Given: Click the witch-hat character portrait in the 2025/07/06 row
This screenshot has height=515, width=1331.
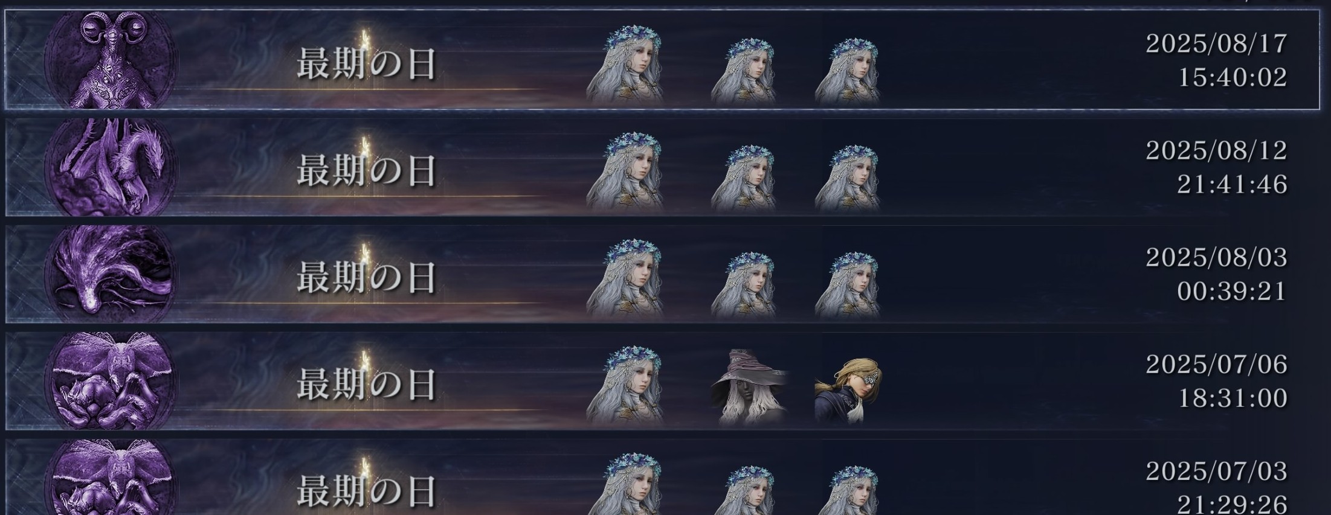Looking at the screenshot, I should point(750,387).
